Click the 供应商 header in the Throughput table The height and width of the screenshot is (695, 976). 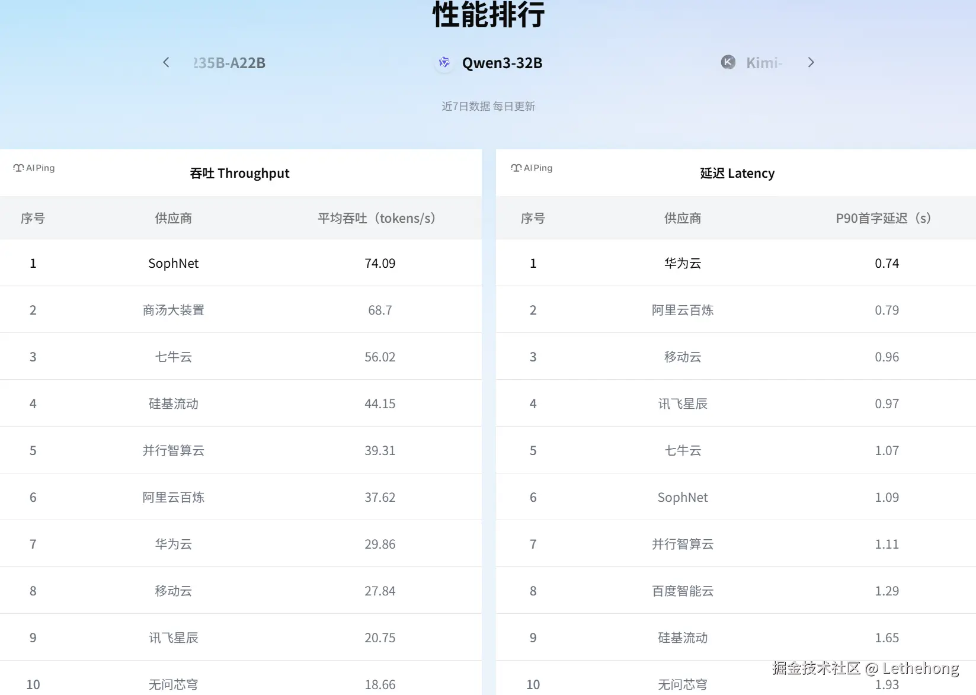pos(174,218)
